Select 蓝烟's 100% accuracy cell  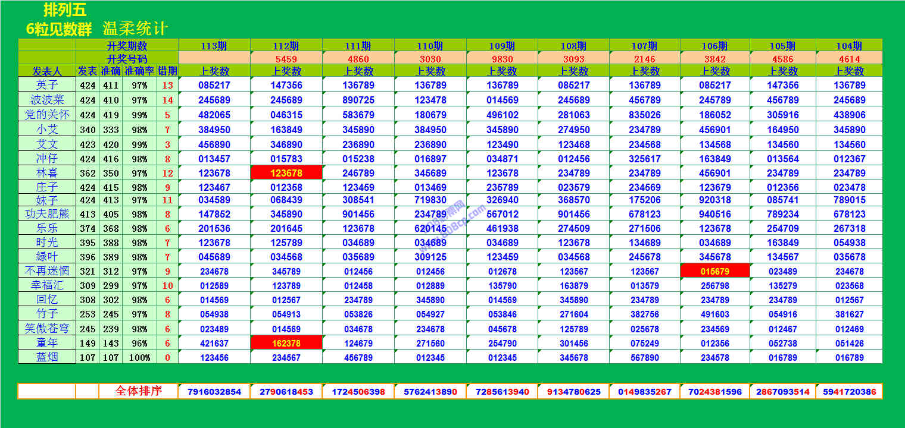(139, 358)
